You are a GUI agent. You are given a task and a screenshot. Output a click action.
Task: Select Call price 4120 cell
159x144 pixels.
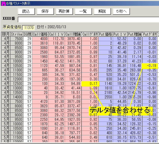click(x=40, y=102)
